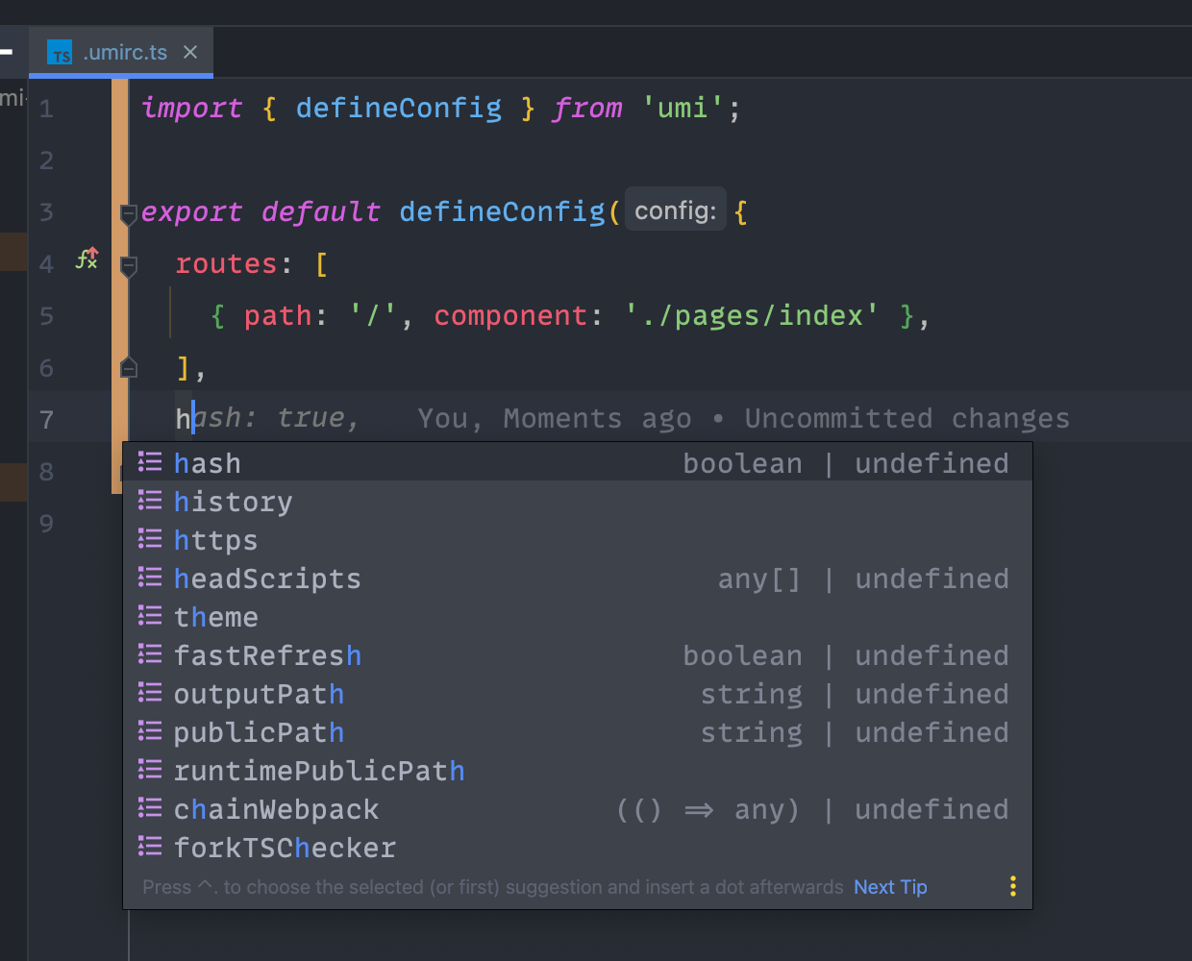Close the .umirc.ts tab

click(x=188, y=53)
